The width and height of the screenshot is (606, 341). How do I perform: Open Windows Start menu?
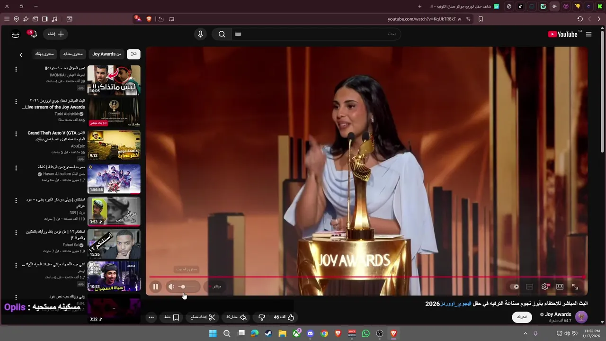pyautogui.click(x=213, y=333)
